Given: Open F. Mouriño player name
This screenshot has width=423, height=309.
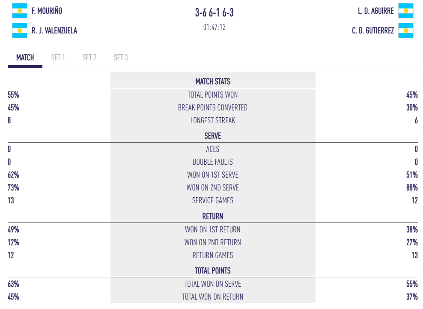Looking at the screenshot, I should click(x=47, y=11).
